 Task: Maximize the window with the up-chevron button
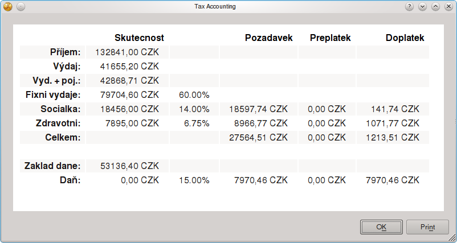tap(435, 7)
